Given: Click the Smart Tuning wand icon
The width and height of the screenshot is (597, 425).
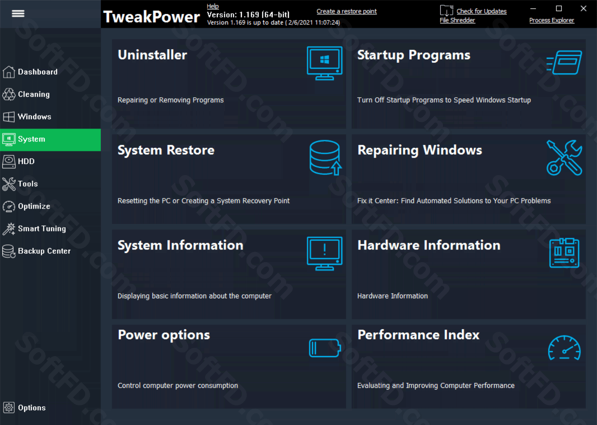Looking at the screenshot, I should click(9, 228).
